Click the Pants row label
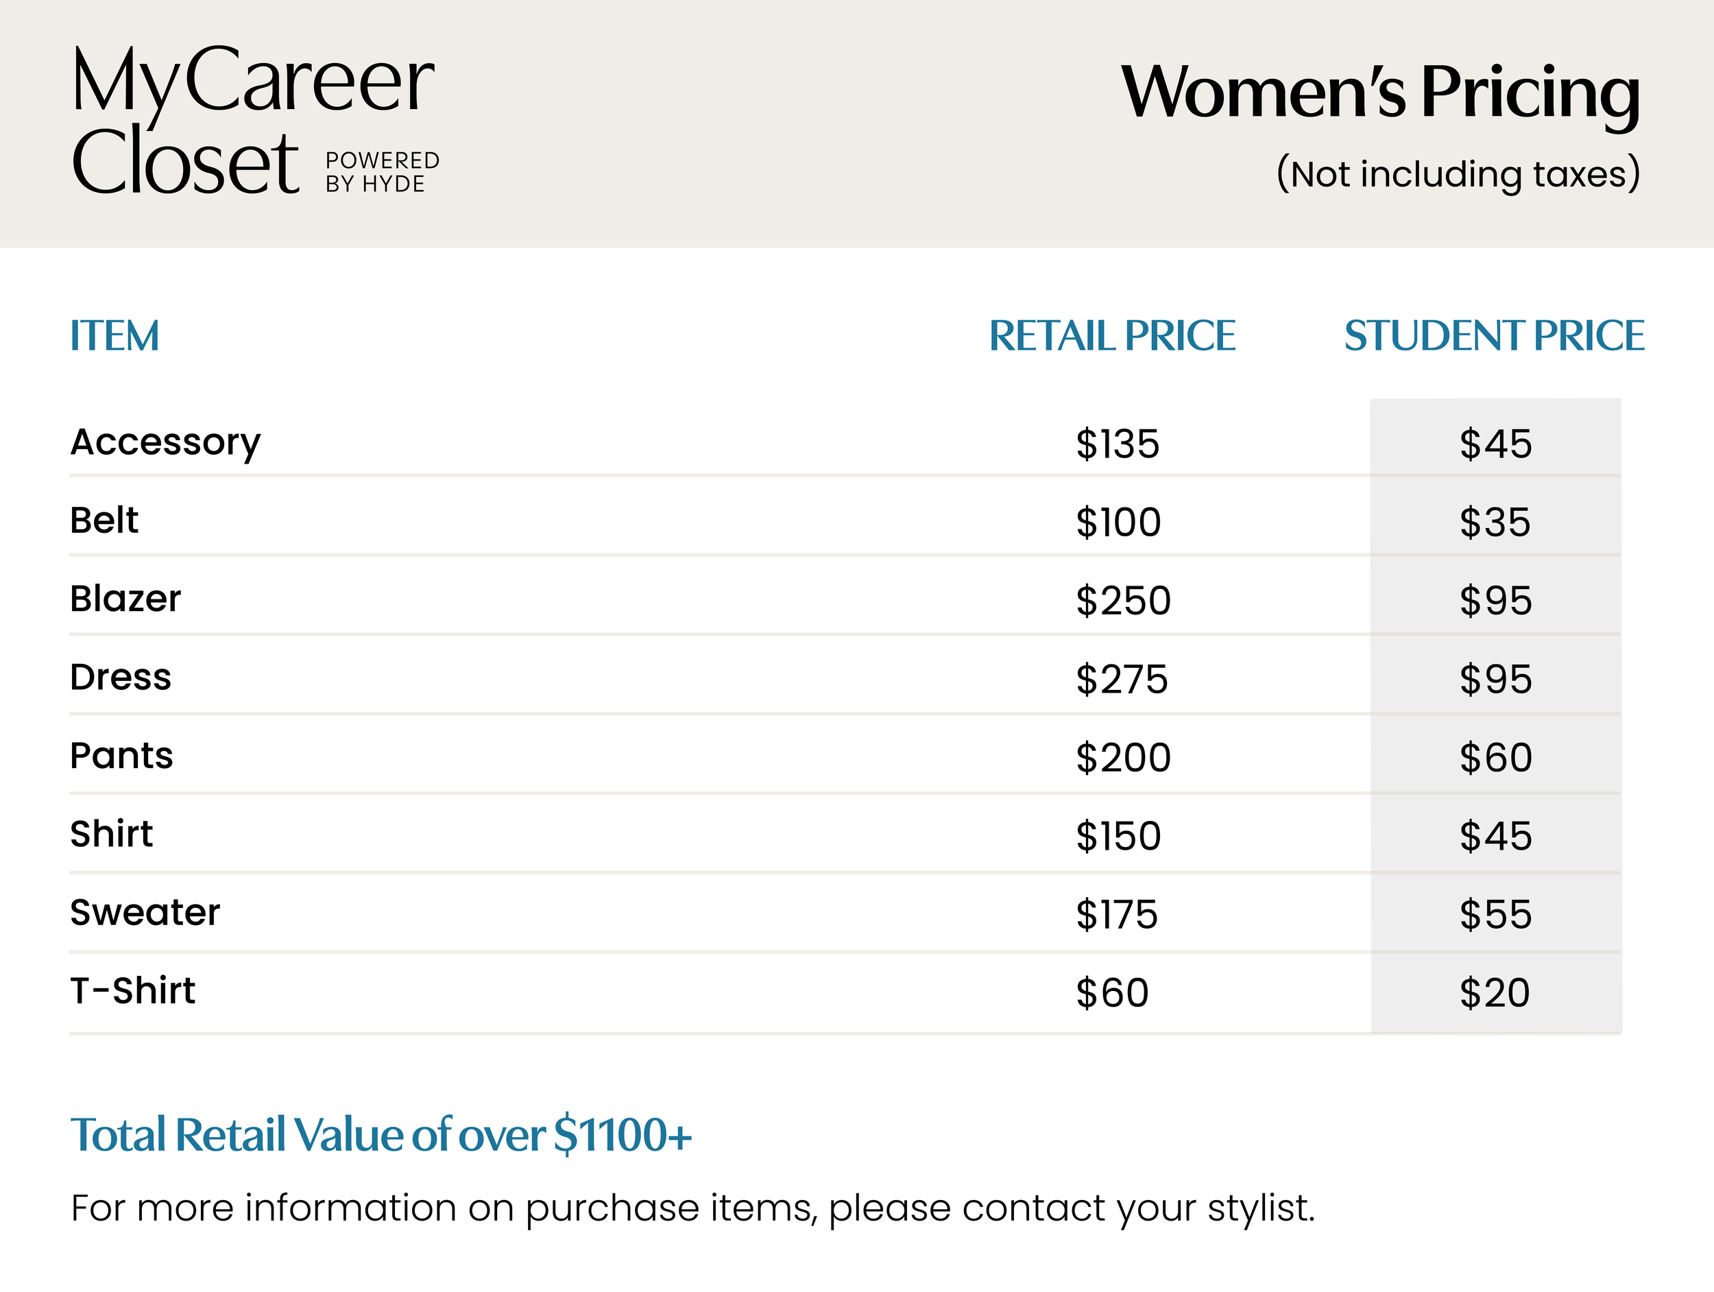The height and width of the screenshot is (1292, 1714). 121,756
